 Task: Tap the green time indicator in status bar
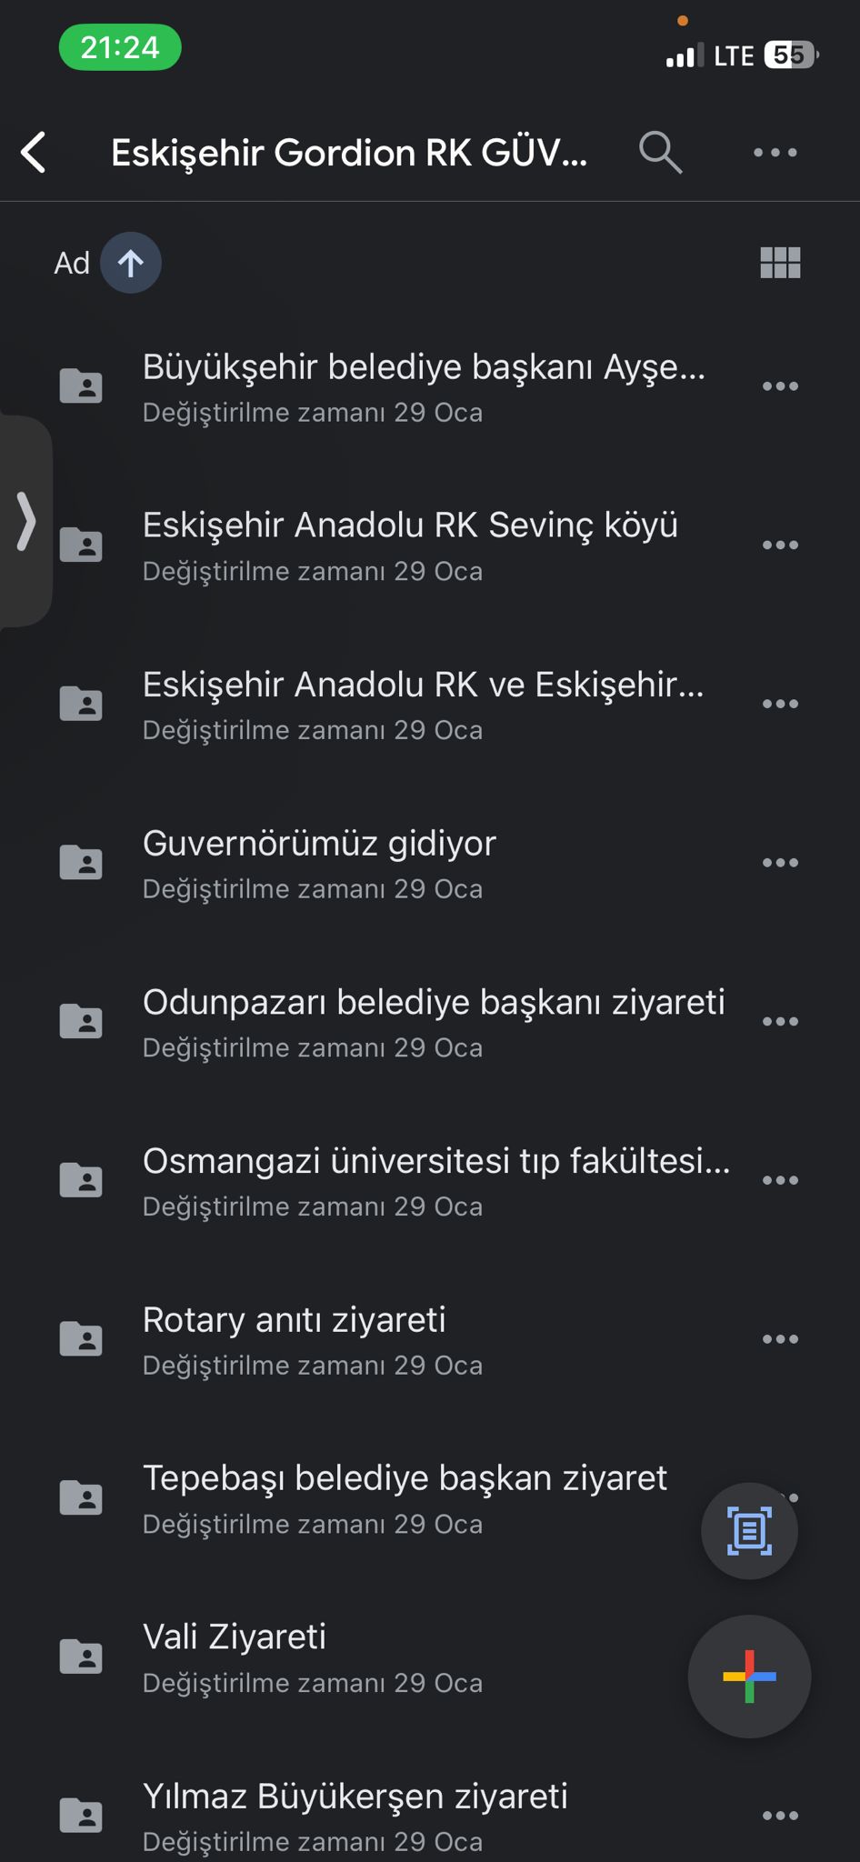(120, 47)
